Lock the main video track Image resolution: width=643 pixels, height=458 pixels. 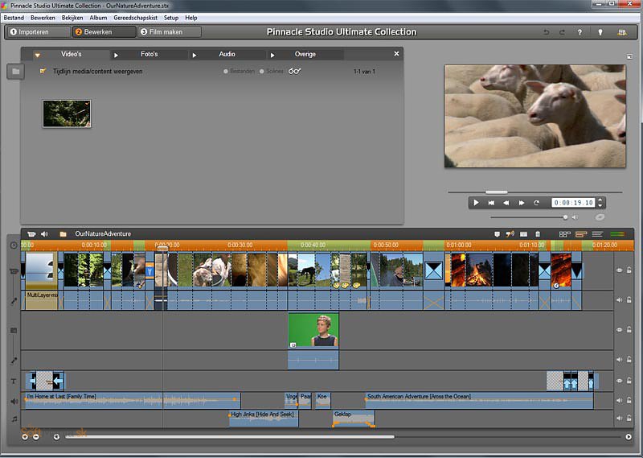[629, 270]
